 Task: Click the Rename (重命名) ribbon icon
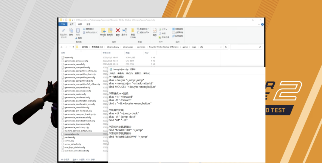(124, 31)
